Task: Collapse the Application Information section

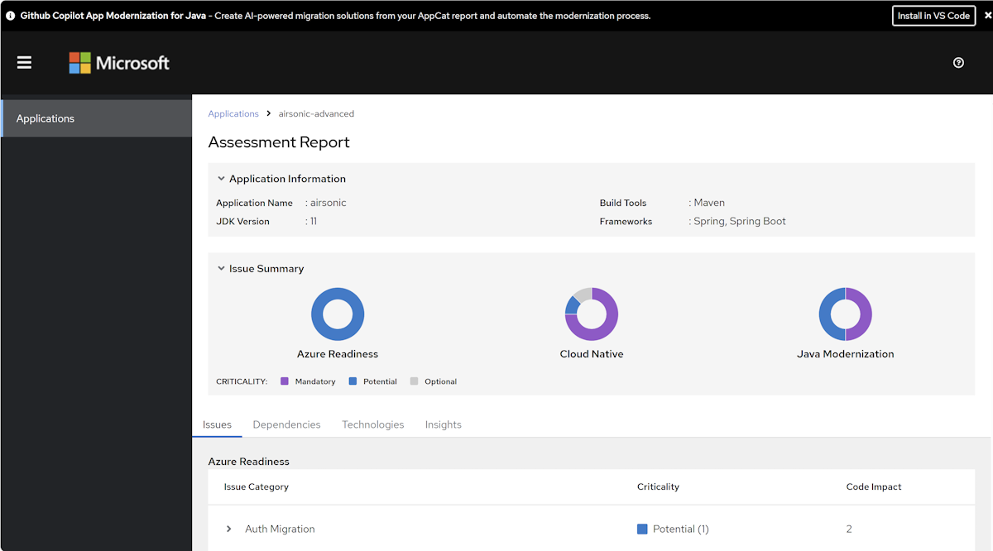Action: click(221, 179)
